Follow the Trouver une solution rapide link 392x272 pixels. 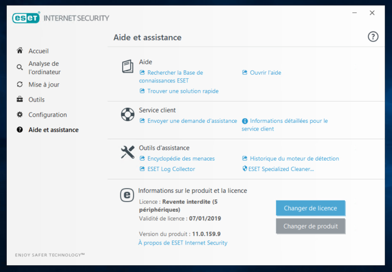[x=183, y=91]
